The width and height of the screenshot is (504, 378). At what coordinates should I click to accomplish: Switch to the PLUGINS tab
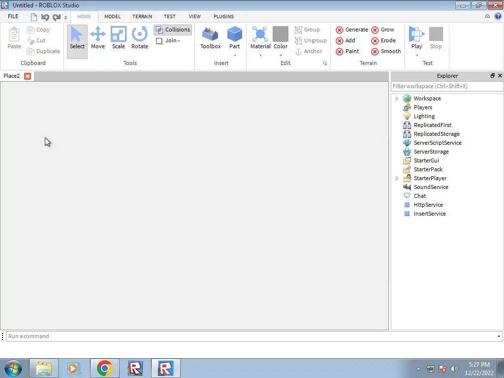pos(224,16)
